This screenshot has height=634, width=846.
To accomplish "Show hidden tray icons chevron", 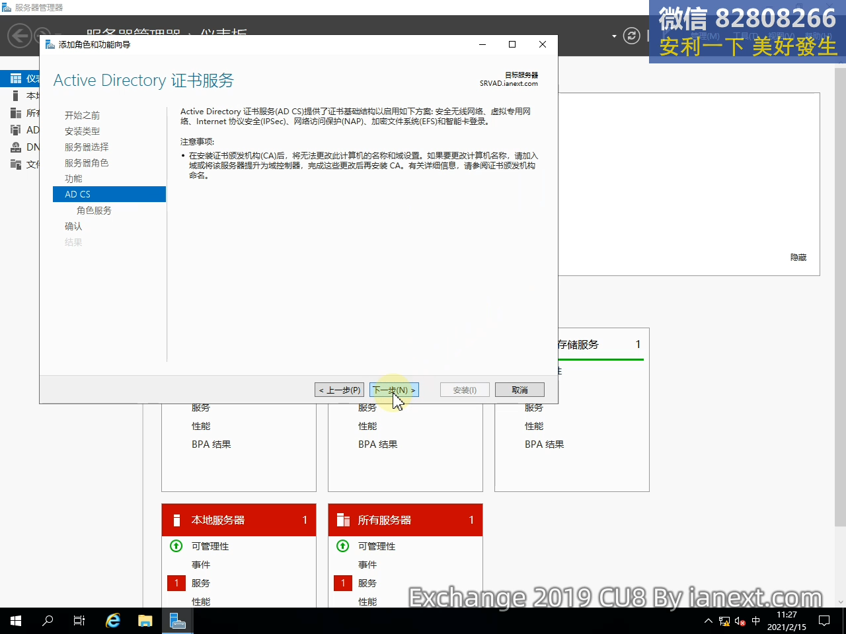I will (x=709, y=621).
